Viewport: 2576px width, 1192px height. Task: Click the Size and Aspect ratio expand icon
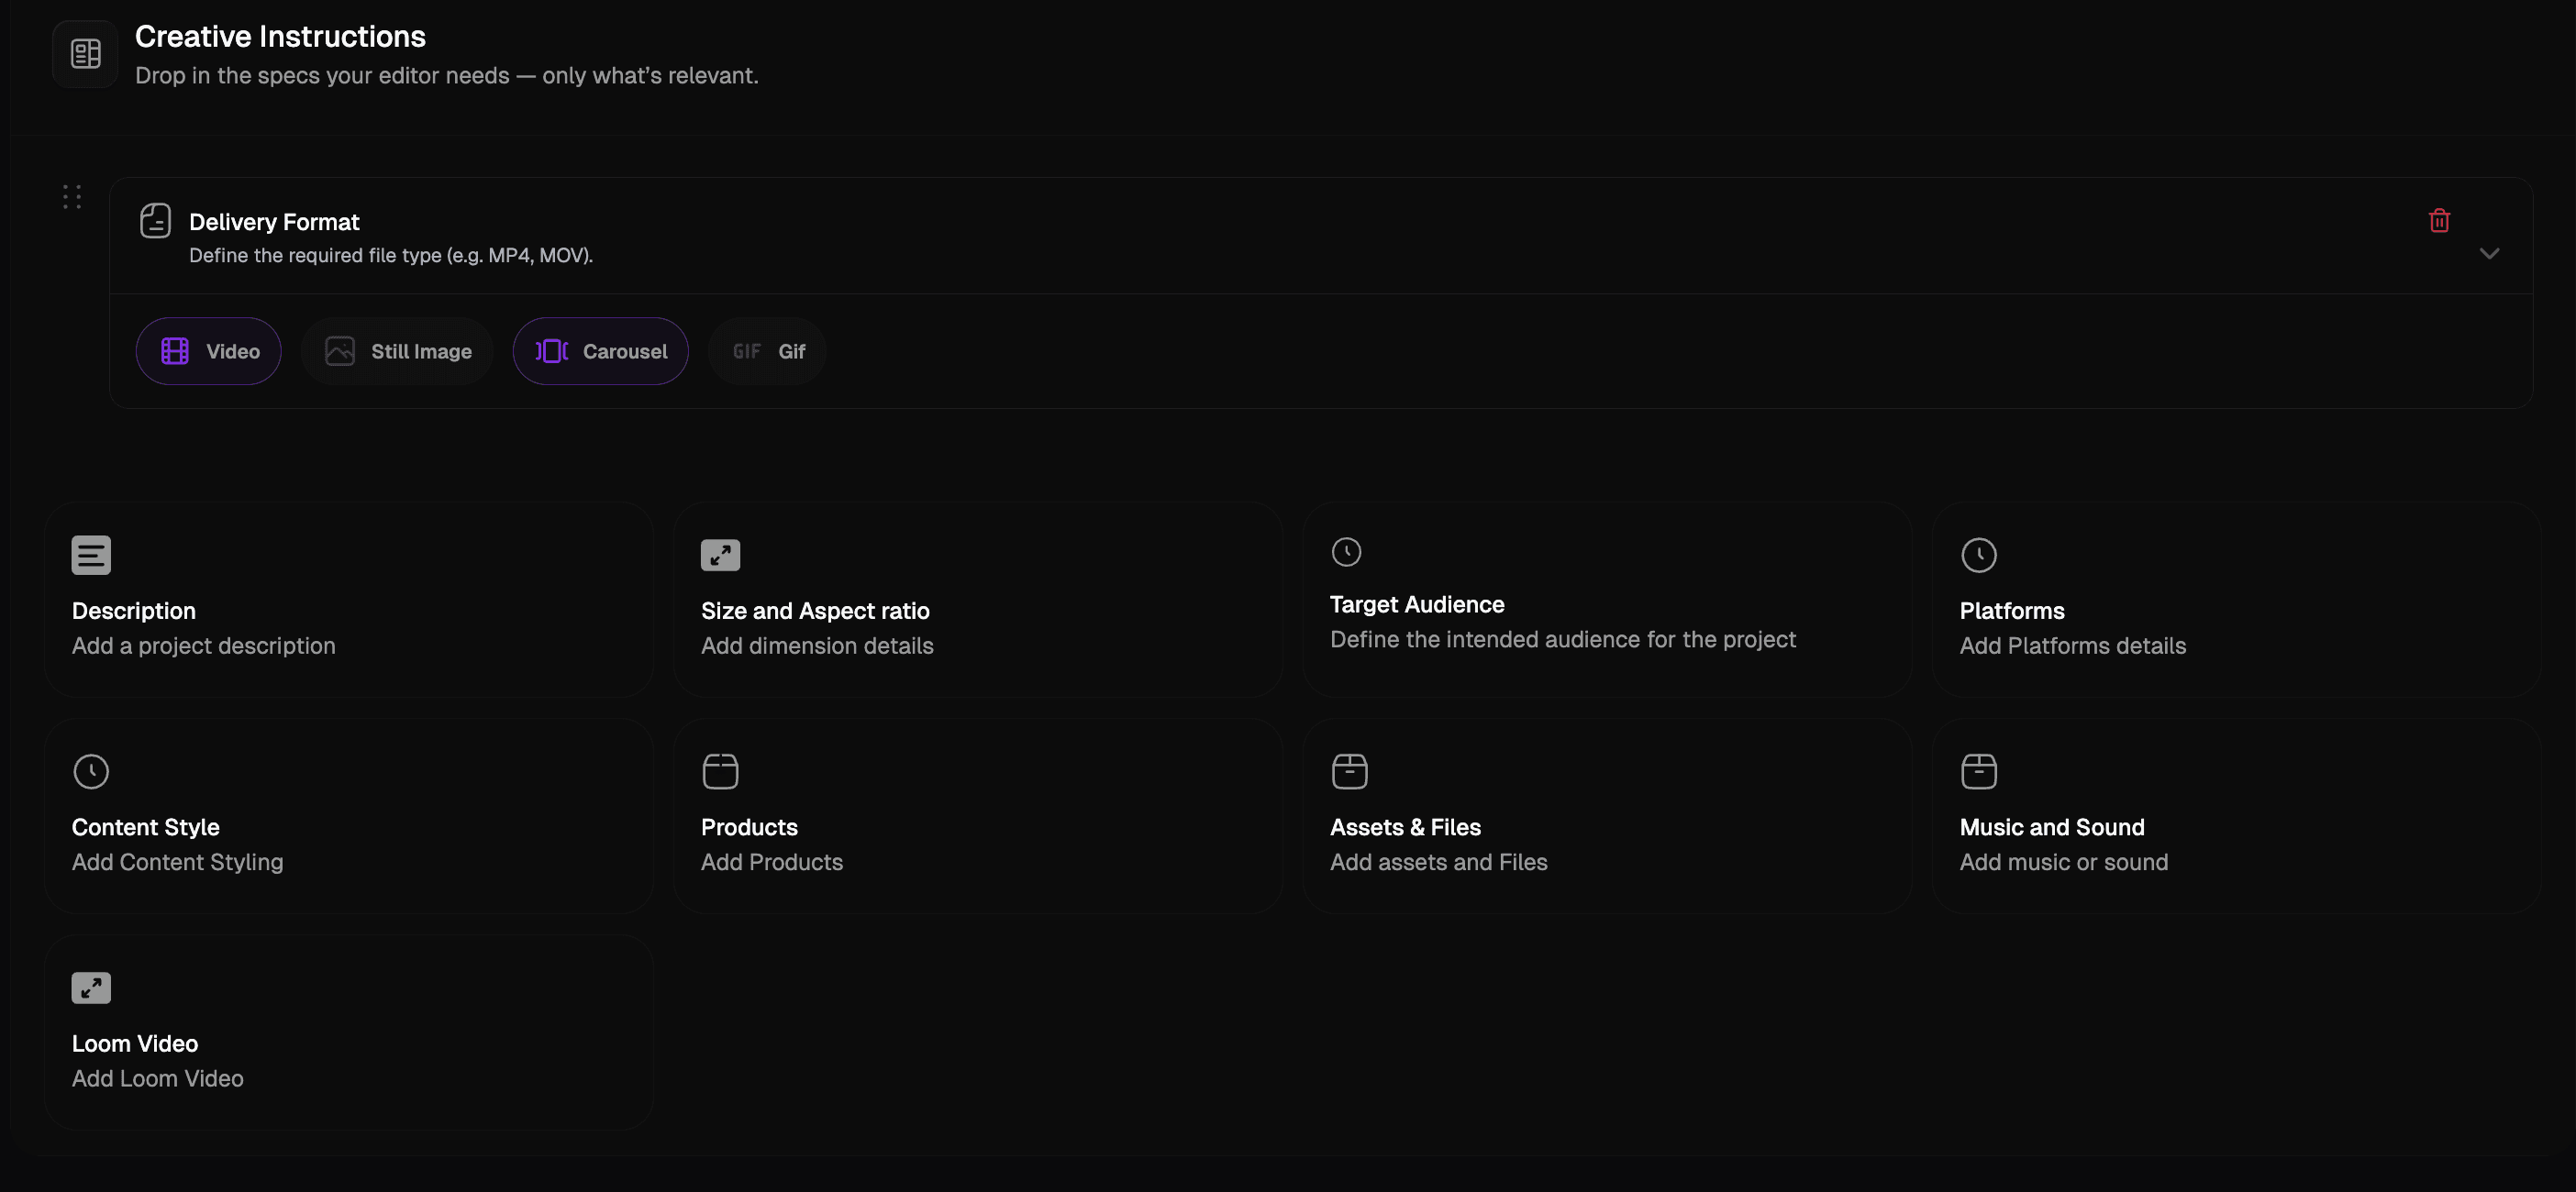click(720, 556)
